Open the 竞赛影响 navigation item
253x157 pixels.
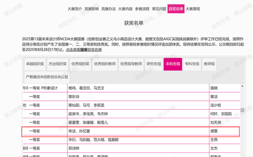[92, 9]
